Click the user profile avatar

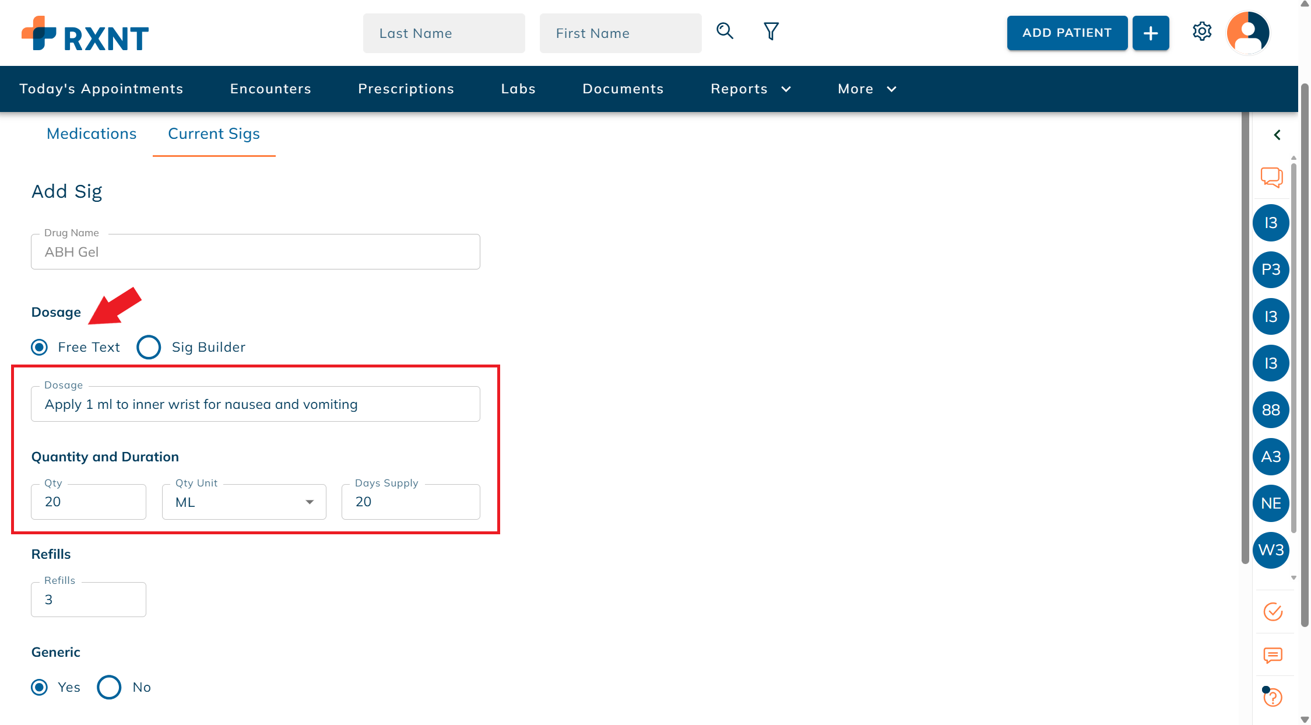(1247, 33)
